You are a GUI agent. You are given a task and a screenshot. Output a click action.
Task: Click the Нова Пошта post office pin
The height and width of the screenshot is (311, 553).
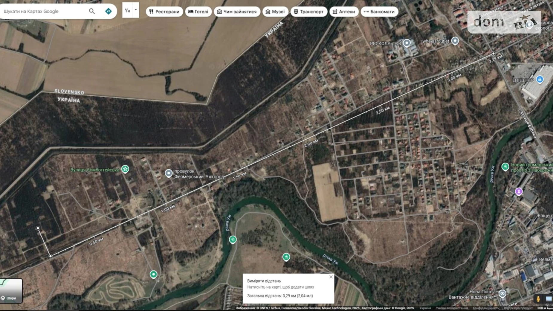[502, 294]
